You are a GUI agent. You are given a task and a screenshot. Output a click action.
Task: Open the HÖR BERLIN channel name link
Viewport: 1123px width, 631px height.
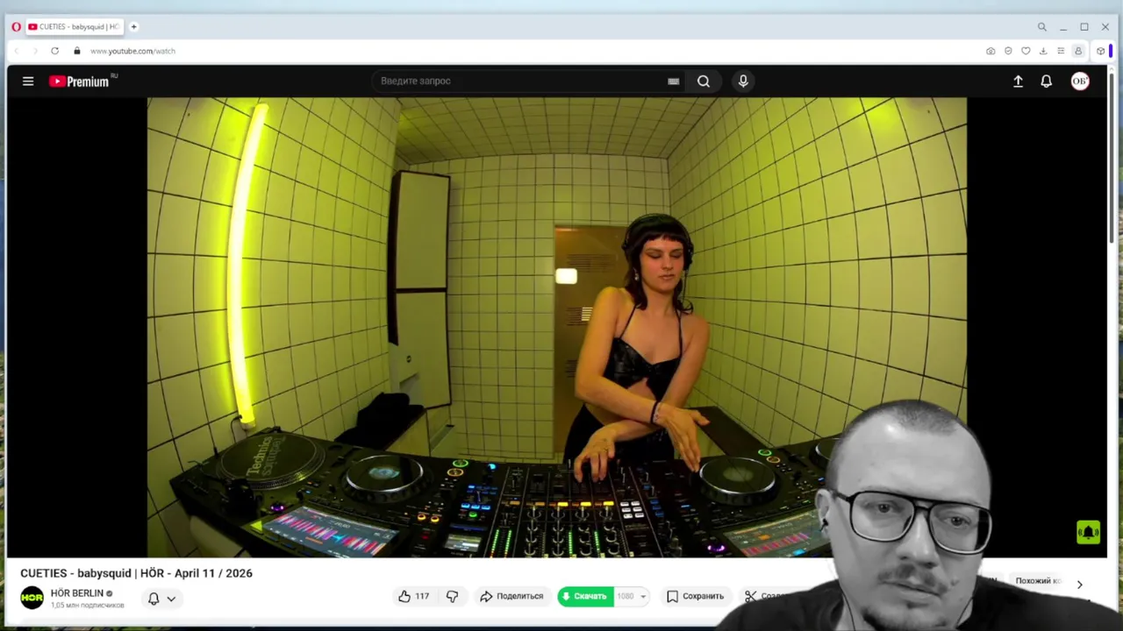(77, 593)
